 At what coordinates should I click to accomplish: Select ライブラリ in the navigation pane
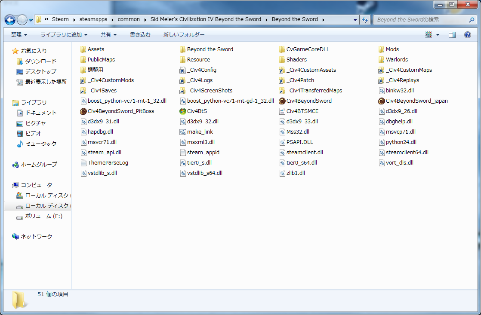click(x=34, y=103)
